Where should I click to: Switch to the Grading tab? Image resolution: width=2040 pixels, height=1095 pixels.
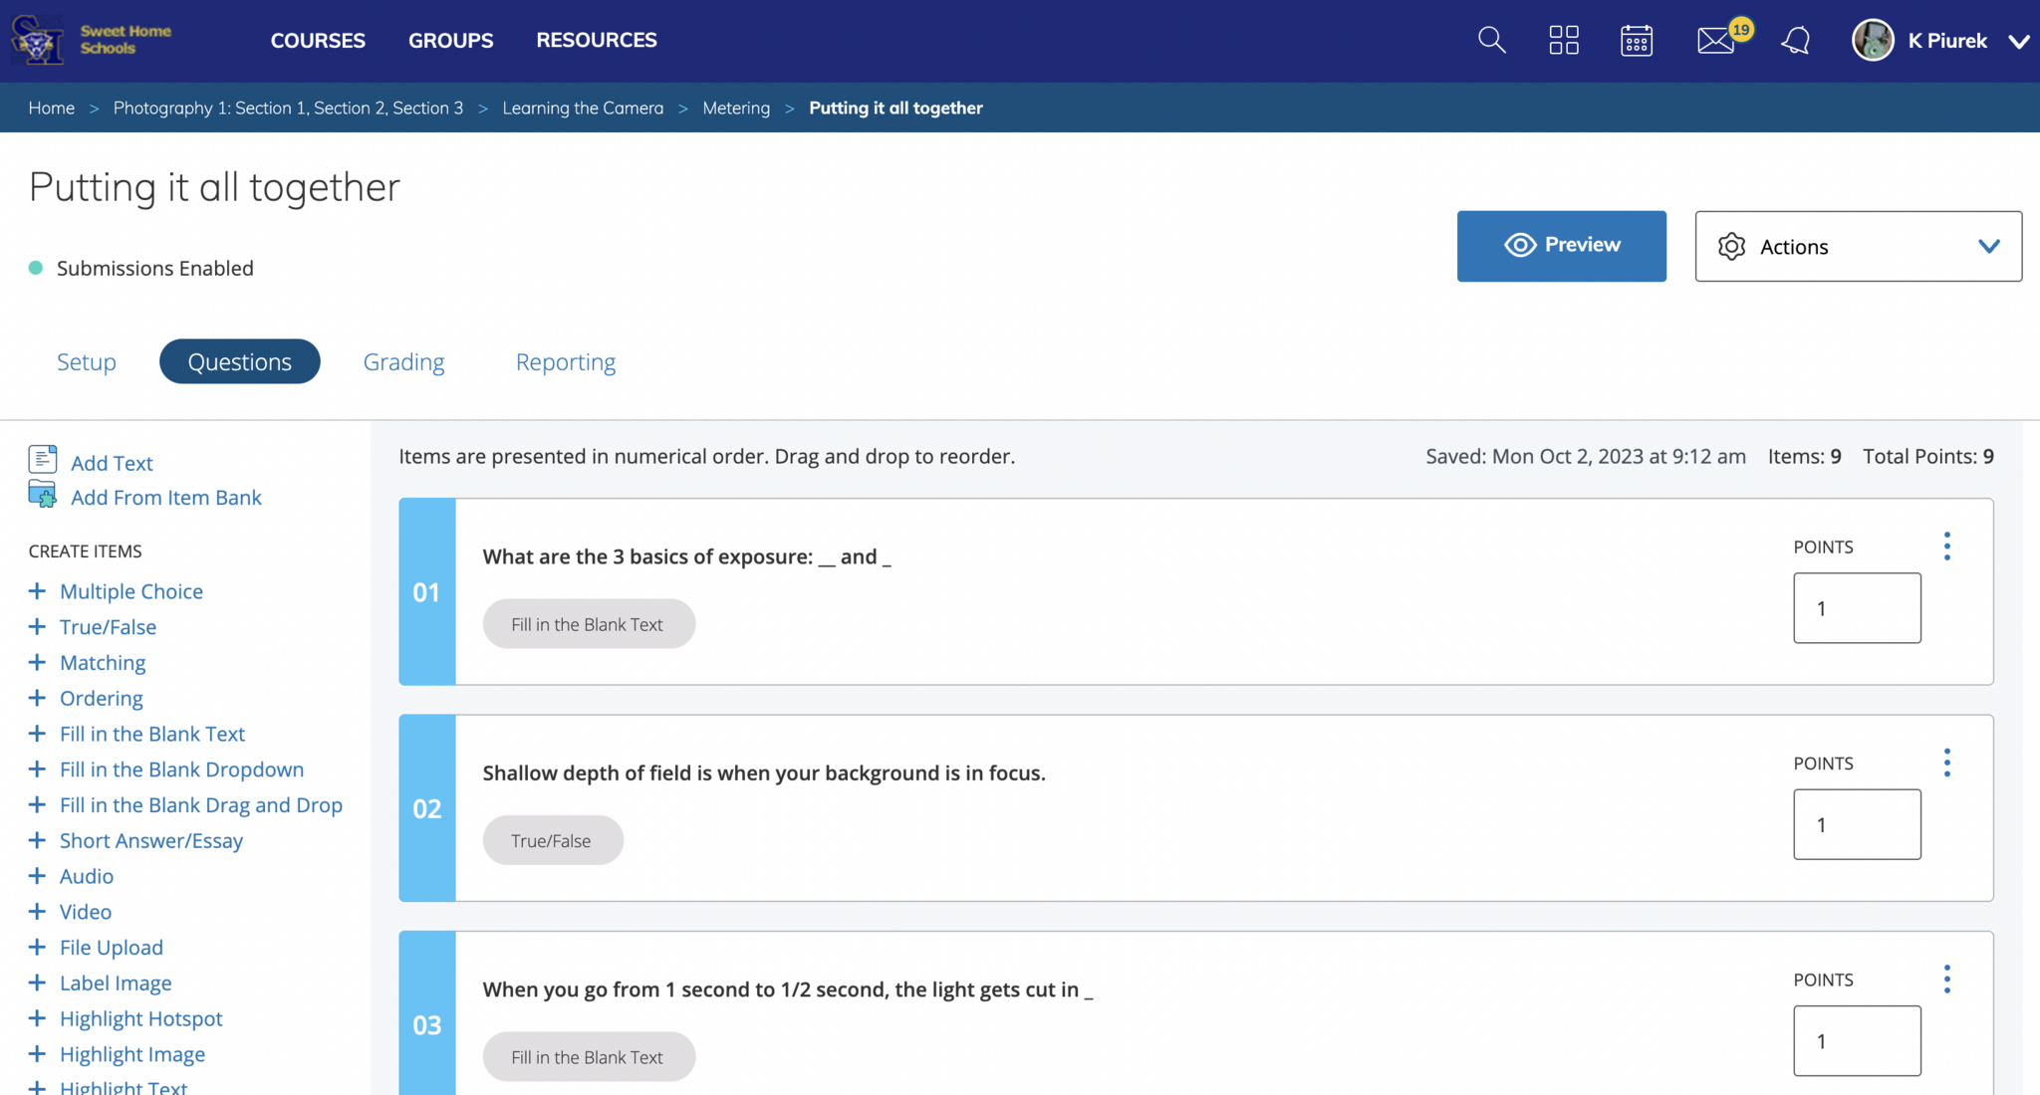click(403, 361)
